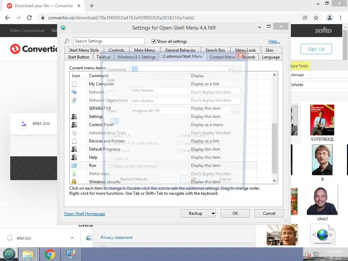348x261 pixels.
Task: Switch to Start Menu Style tab
Action: (x=84, y=50)
